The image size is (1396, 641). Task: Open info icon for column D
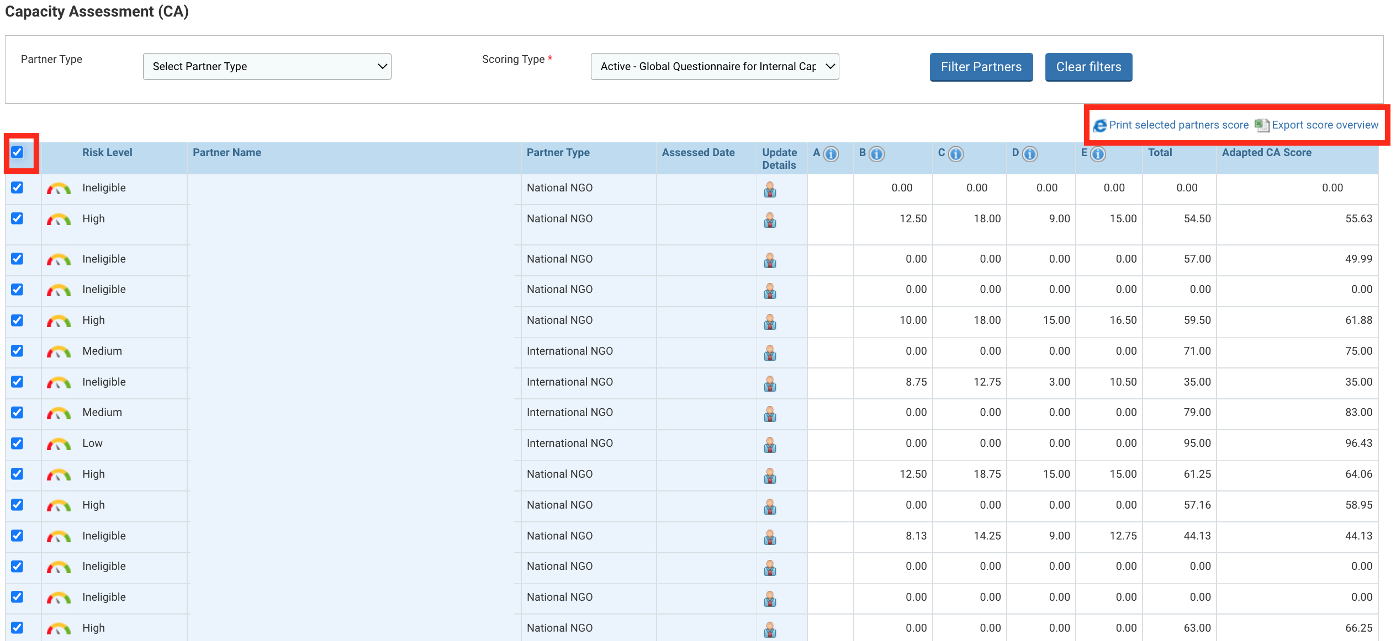(x=1029, y=154)
